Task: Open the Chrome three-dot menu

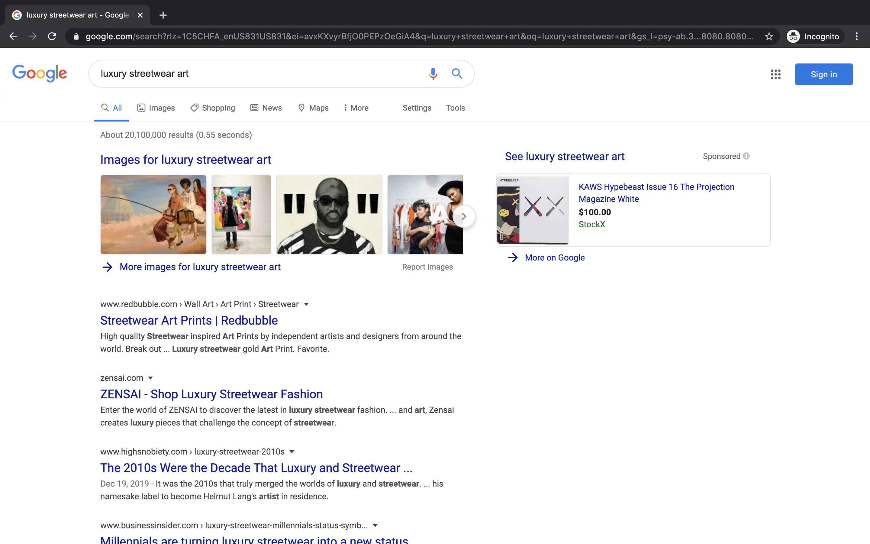Action: click(856, 36)
